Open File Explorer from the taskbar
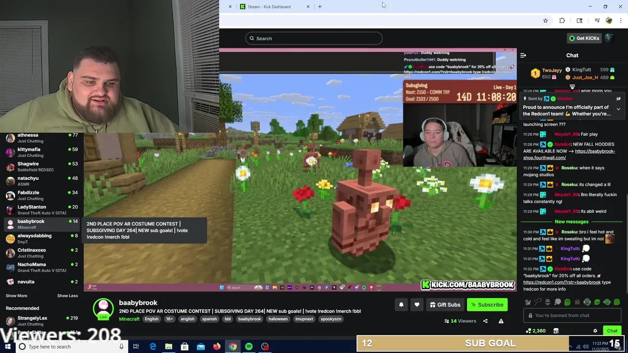Image resolution: width=628 pixels, height=353 pixels. click(168, 347)
